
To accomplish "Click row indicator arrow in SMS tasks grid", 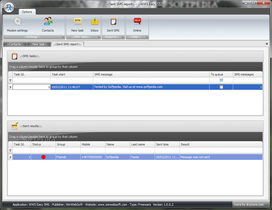I will coord(10,87).
